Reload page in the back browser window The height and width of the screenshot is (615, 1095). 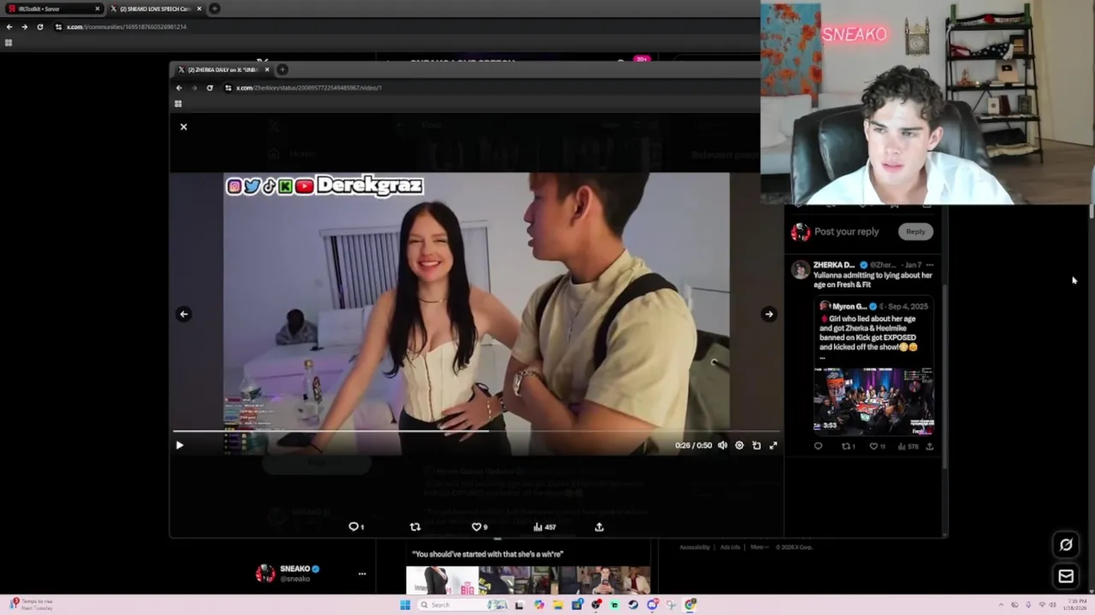point(39,26)
